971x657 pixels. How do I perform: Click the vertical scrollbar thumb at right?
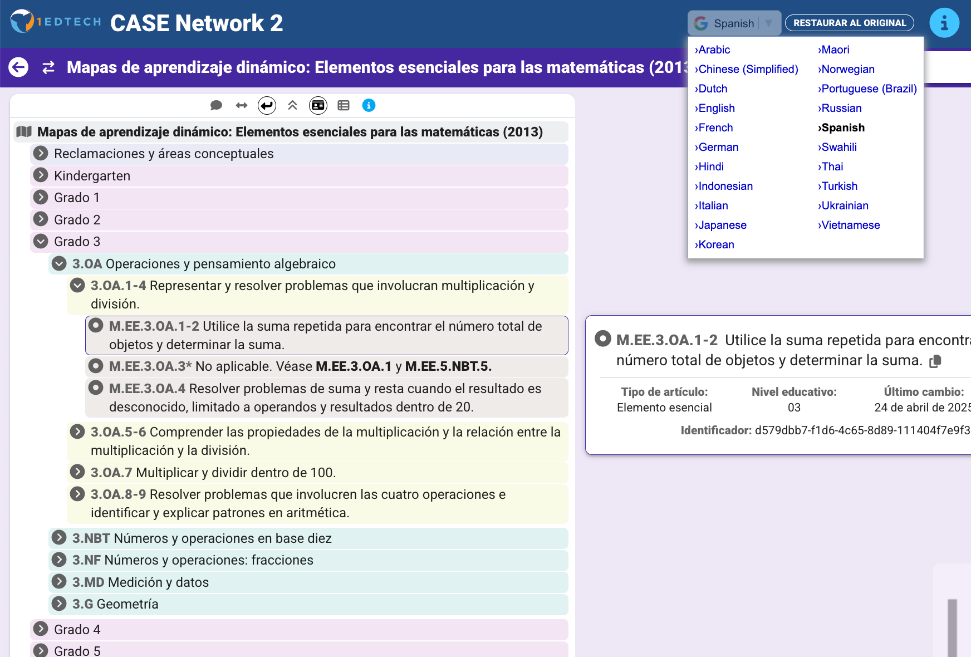[x=953, y=628]
